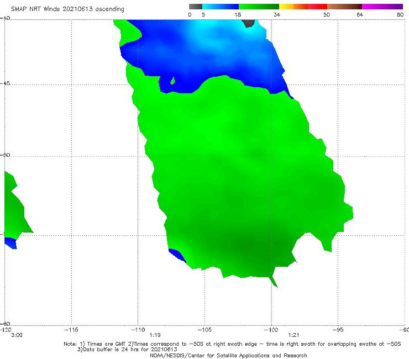Image resolution: width=409 pixels, height=359 pixels.
Task: Click the longitude label '-95'
Action: tap(338, 330)
